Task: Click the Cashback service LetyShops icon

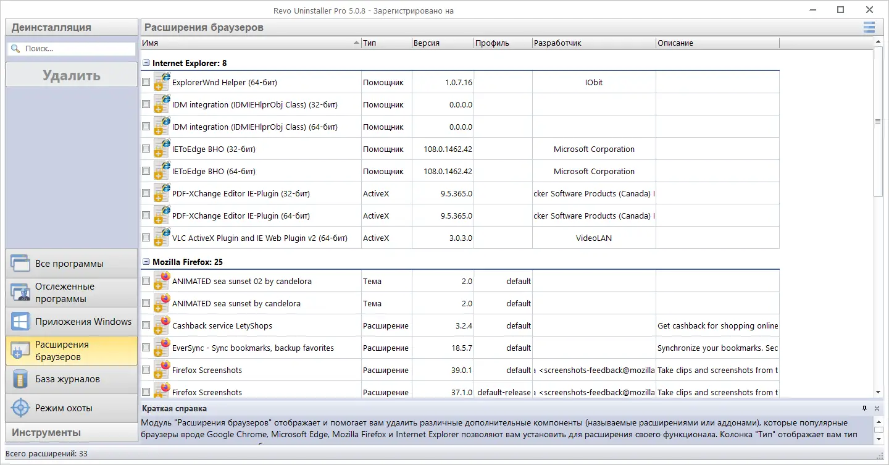Action: click(x=162, y=325)
